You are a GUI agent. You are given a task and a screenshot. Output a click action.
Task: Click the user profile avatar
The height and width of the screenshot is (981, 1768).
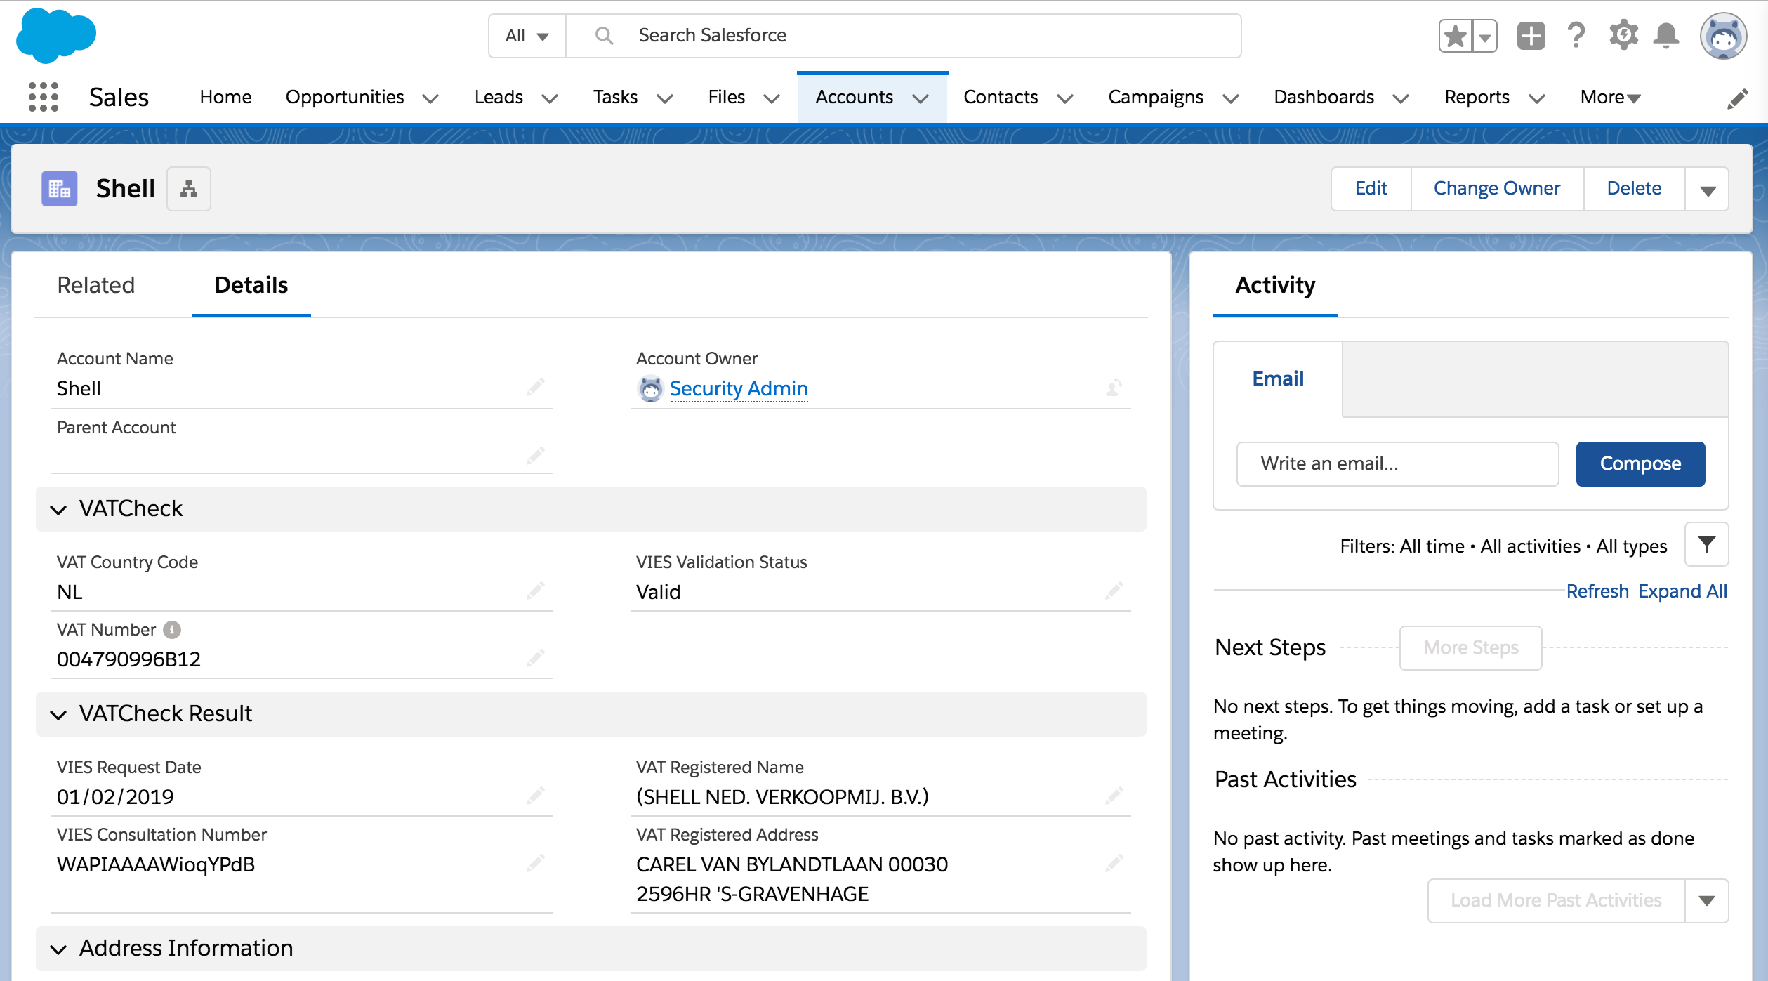click(1724, 35)
